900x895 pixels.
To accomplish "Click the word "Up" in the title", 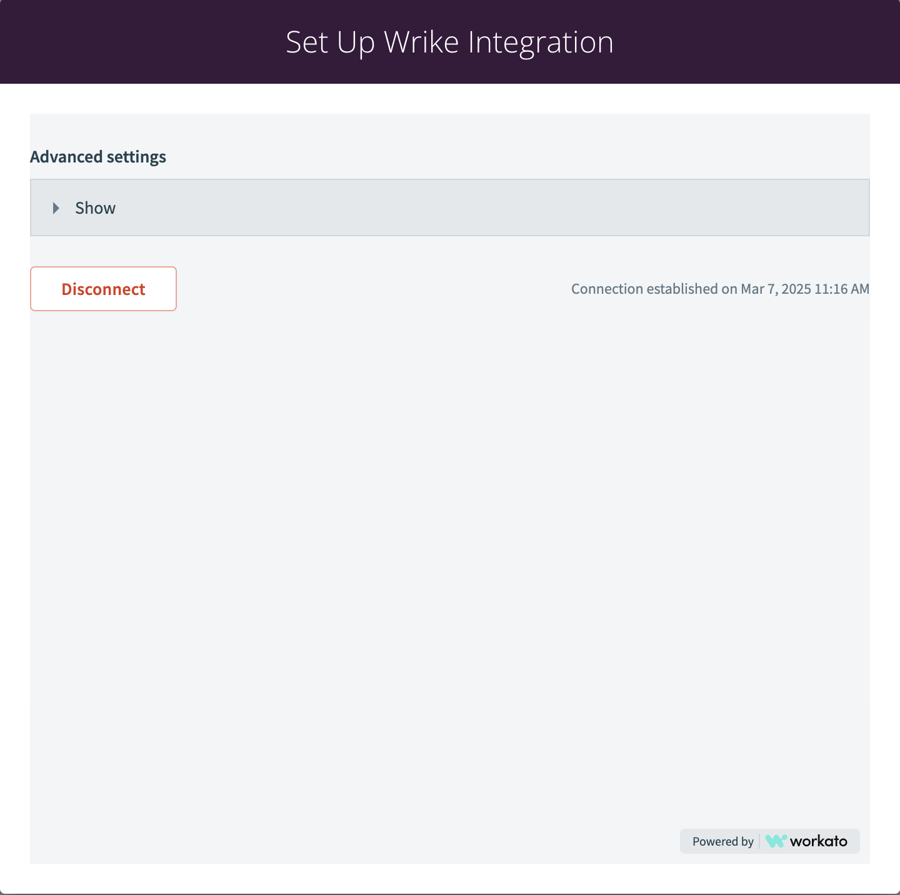I will point(356,44).
